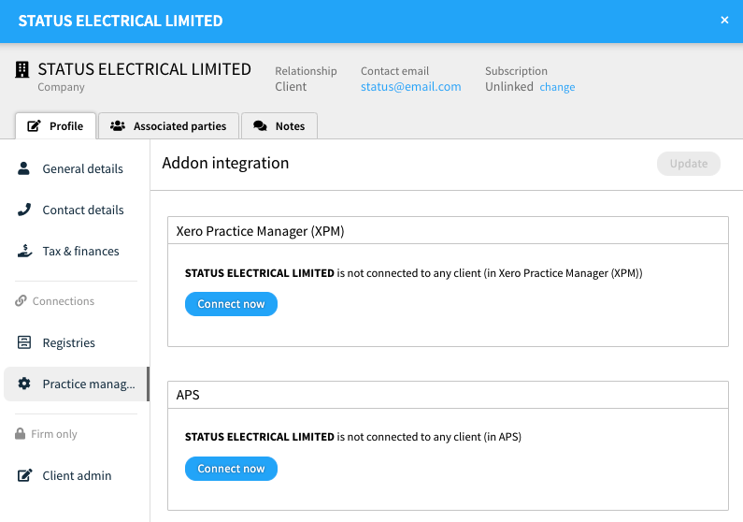Open Registries section

(76, 342)
